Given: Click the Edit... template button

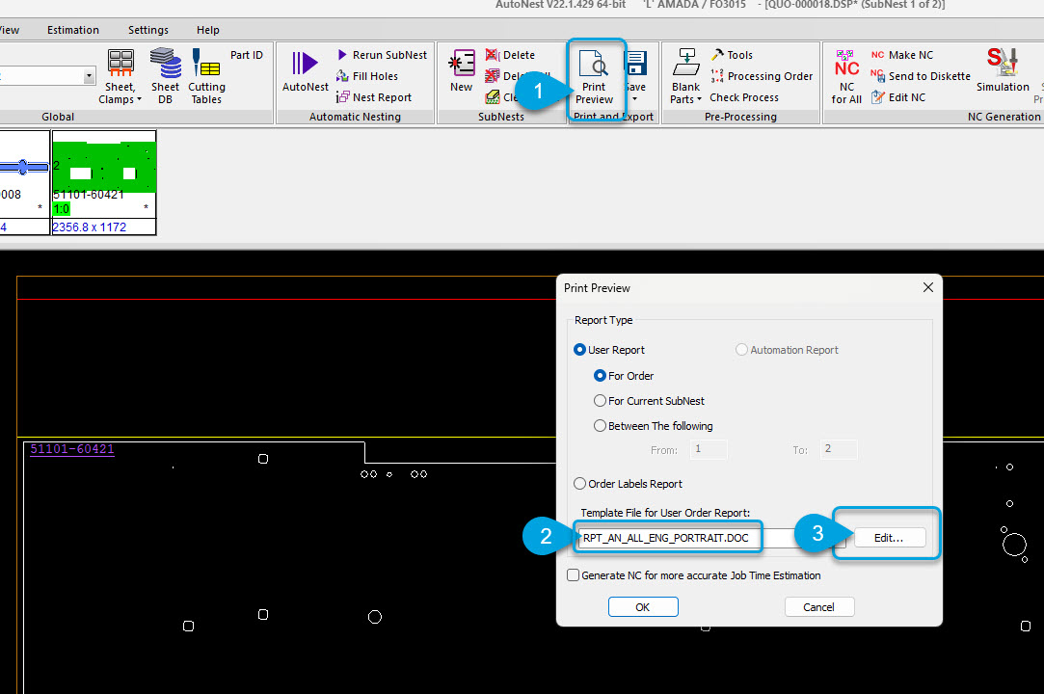Looking at the screenshot, I should tap(889, 538).
